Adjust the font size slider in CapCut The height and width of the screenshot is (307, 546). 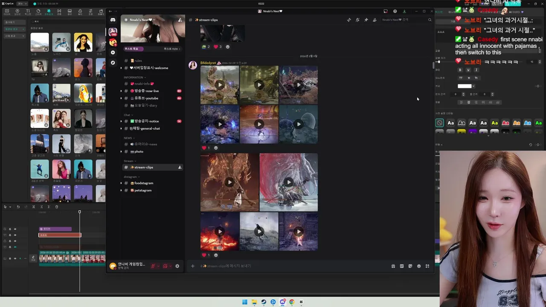point(439,62)
